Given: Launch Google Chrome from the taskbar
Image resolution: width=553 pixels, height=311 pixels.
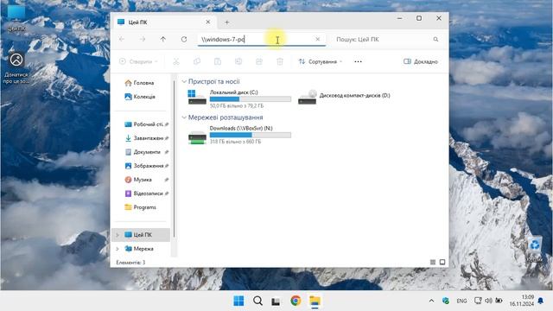Looking at the screenshot, I should click(x=296, y=301).
